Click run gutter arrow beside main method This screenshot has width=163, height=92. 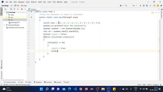(31, 17)
